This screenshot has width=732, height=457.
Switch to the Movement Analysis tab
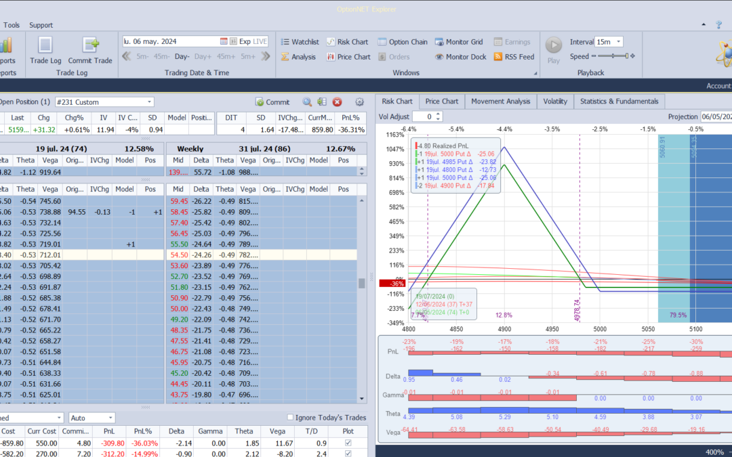500,101
